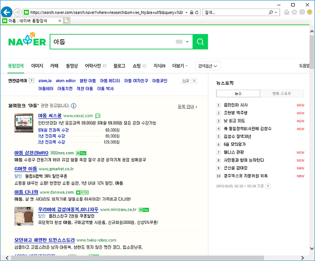Image resolution: width=315 pixels, height=261 pixels.
Task: Select the 지식iN tab
Action: coord(159,66)
